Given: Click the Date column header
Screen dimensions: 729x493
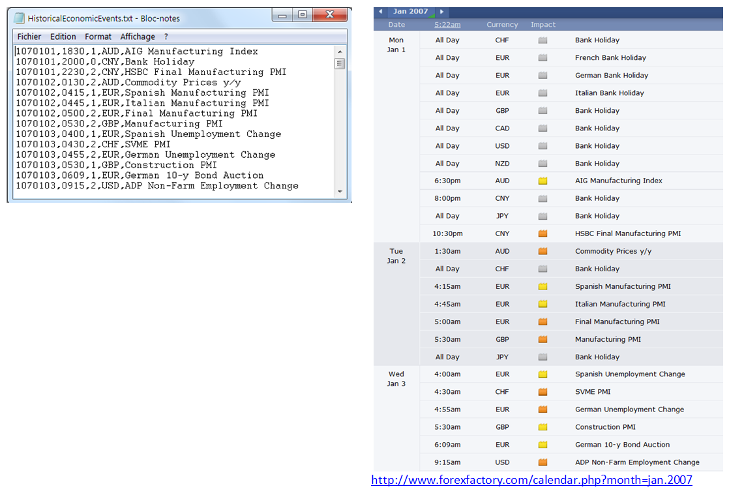Looking at the screenshot, I should tap(396, 25).
